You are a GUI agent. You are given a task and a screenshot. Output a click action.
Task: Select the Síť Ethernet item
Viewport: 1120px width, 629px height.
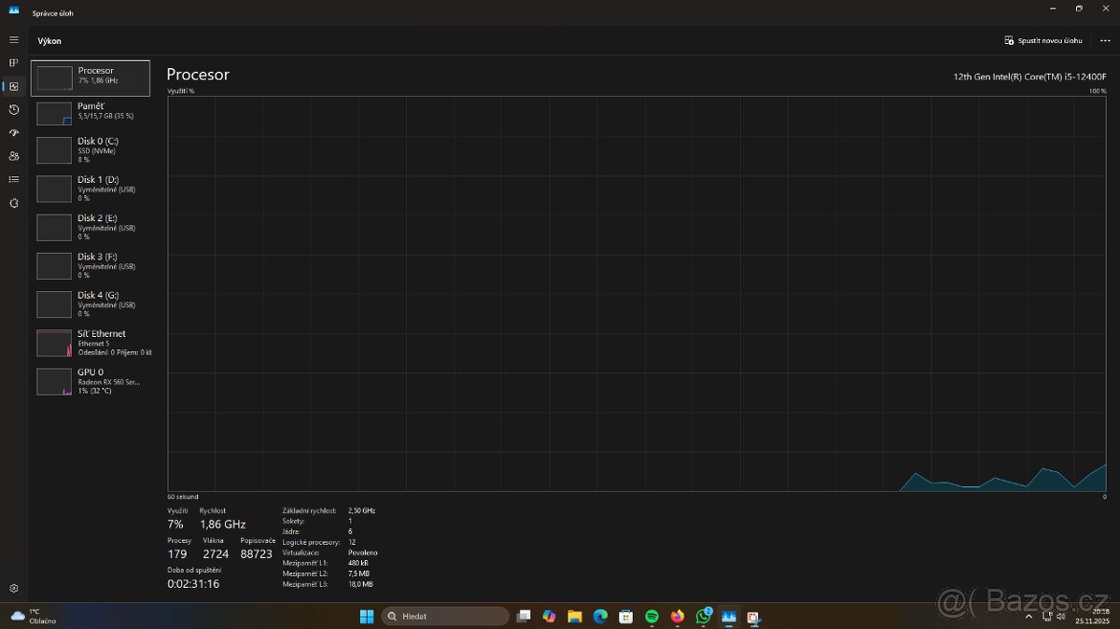91,342
